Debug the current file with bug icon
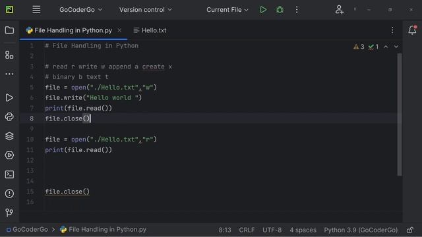 (280, 10)
